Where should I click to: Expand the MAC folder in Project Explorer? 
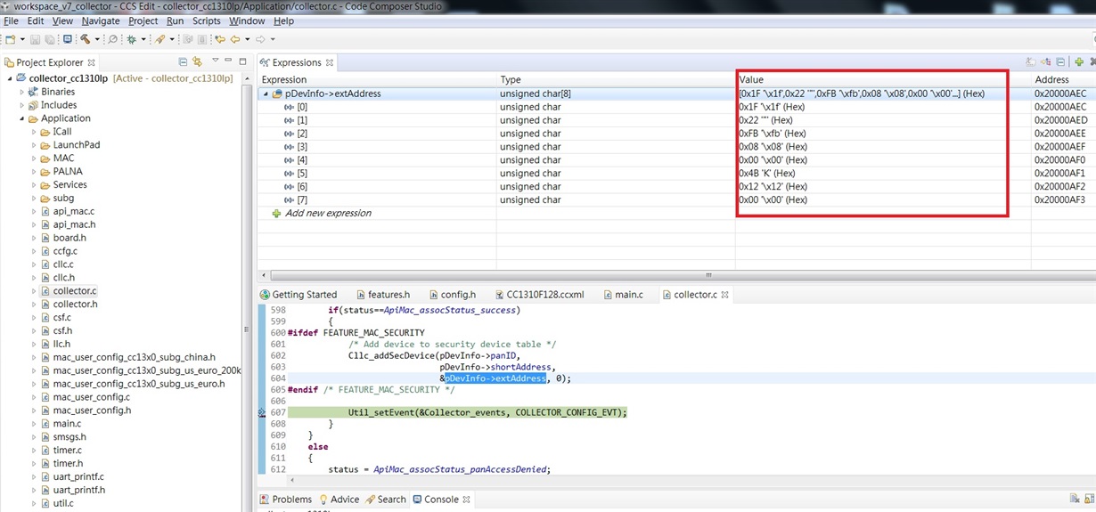click(34, 158)
